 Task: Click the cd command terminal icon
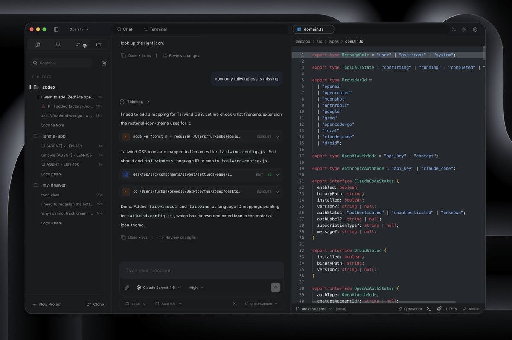coord(126,192)
